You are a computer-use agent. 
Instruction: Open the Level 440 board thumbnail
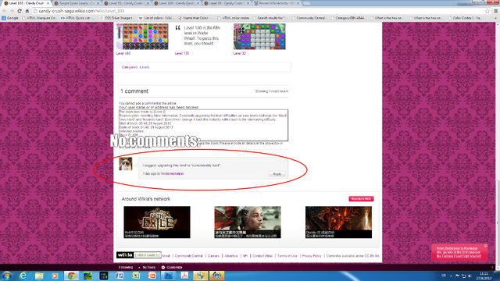[142, 37]
